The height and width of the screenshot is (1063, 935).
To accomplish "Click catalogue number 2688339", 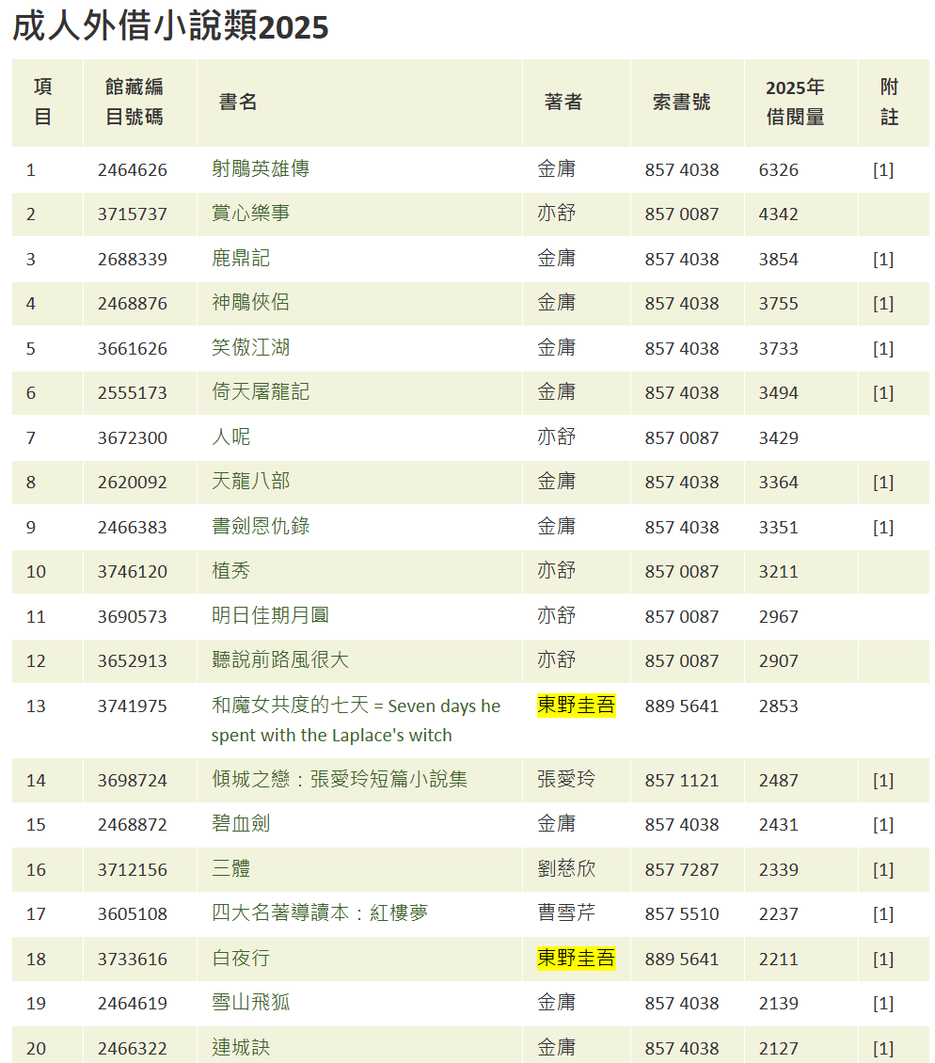I will [133, 260].
